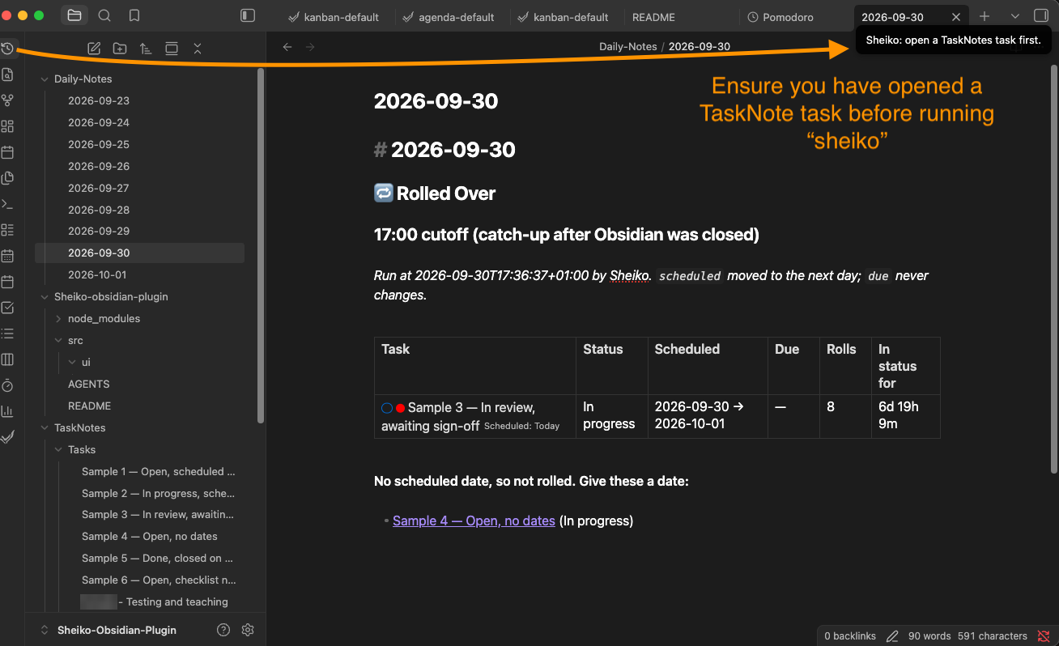Screen dimensions: 1059x646
Task: Toggle editing mode pencil in status bar
Action: tap(892, 636)
